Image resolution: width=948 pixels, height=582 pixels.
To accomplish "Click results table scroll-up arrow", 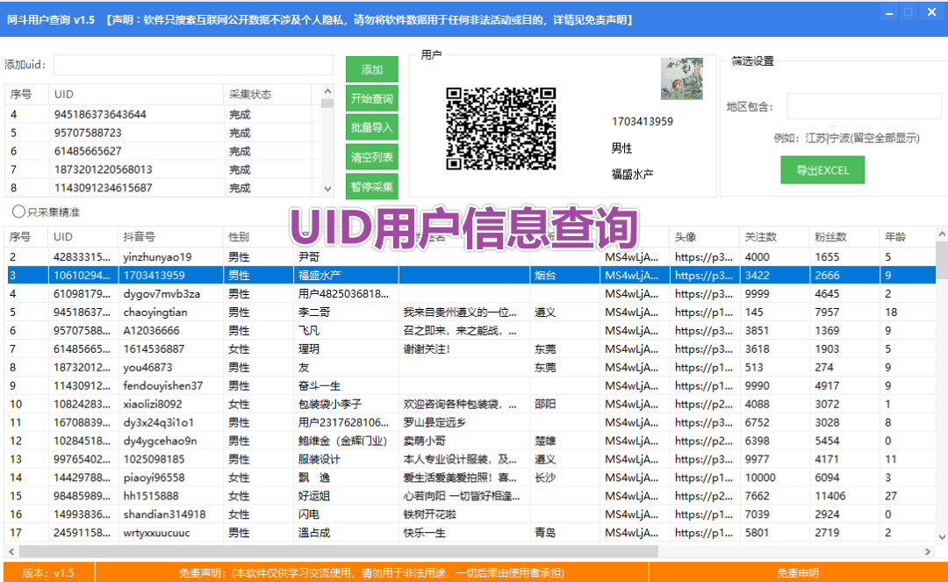I will tap(941, 234).
